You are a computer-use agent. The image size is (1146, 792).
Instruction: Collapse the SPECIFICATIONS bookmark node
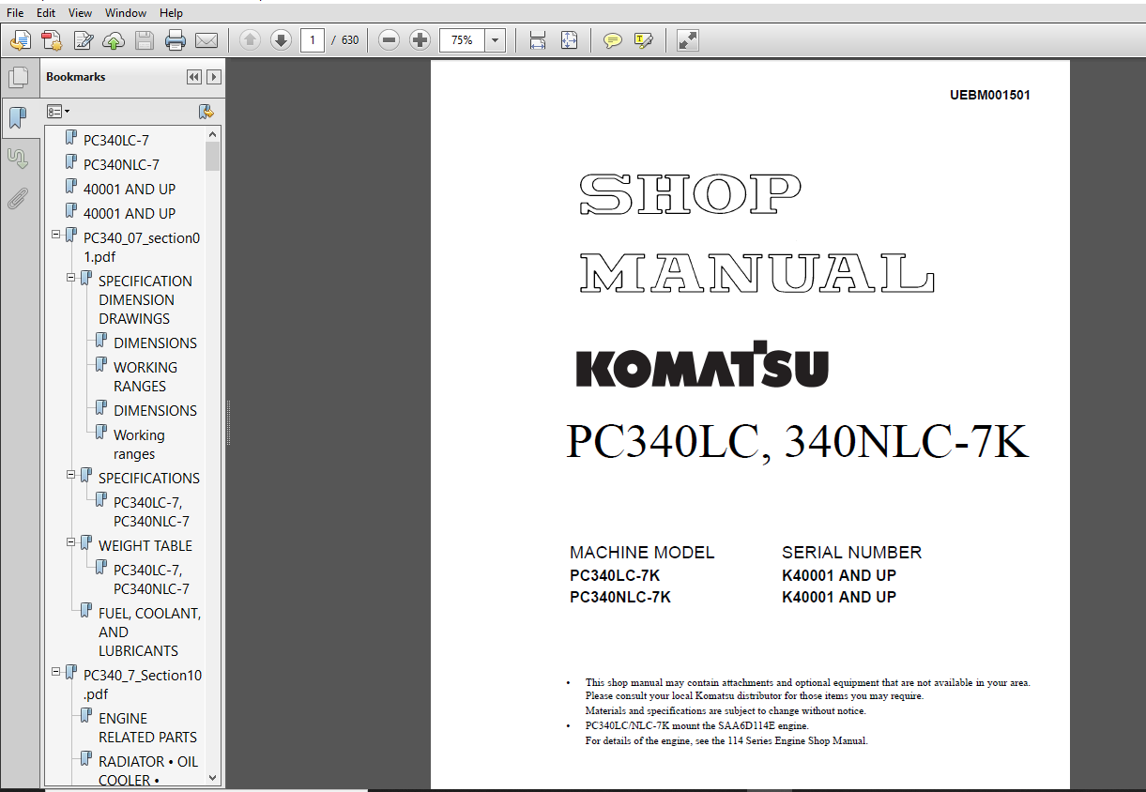click(71, 474)
